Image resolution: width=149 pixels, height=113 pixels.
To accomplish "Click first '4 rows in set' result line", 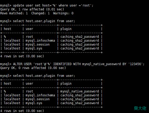I will pos(22,56).
